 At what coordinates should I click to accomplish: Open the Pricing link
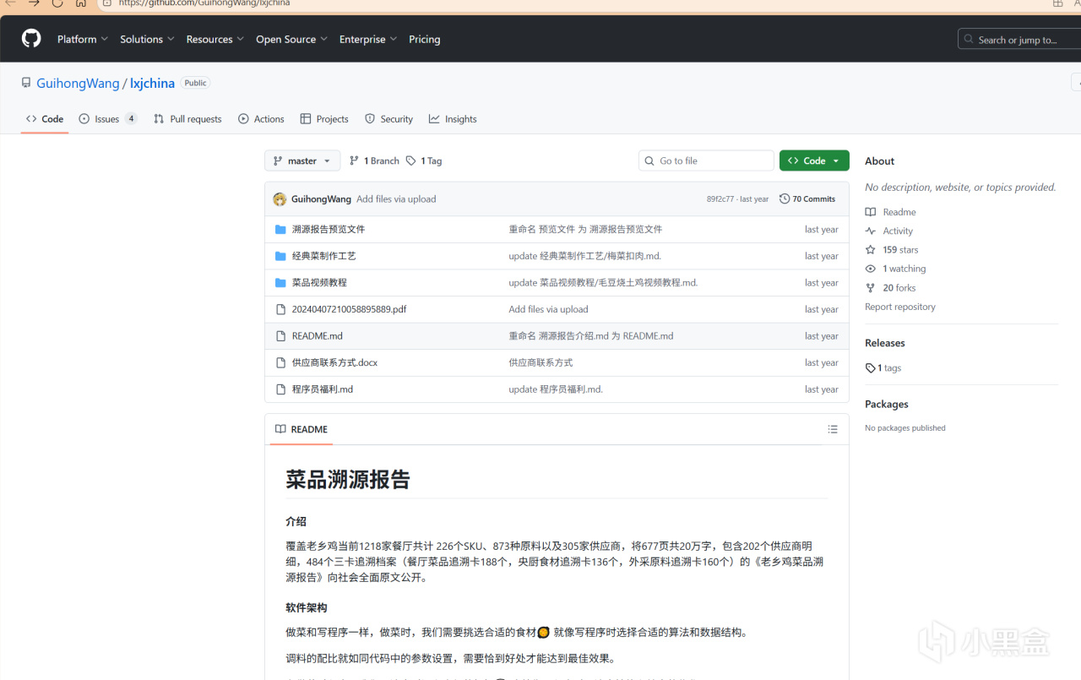click(x=424, y=39)
